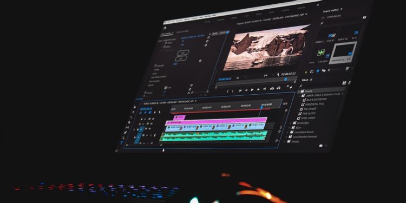406x203 pixels.
Task: Toggle Snap in the timeline header
Action: [145, 113]
